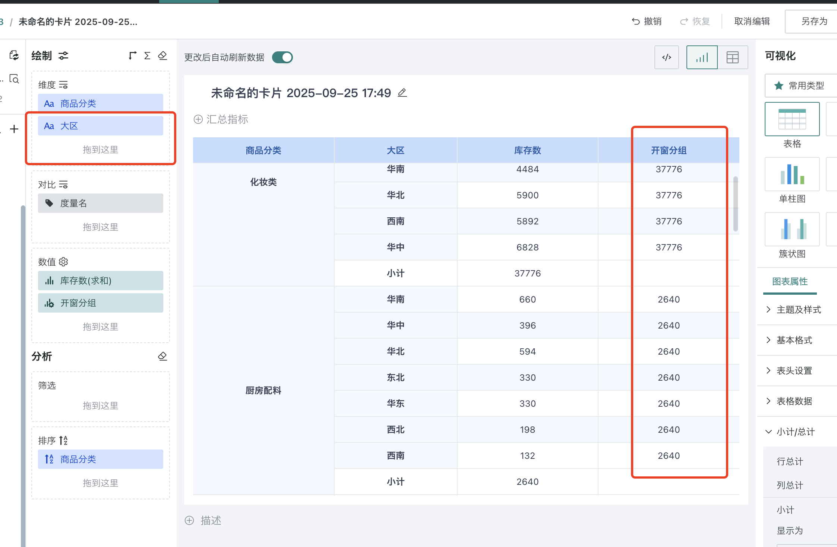Viewport: 837px width, 547px height.
Task: Toggle 更改后自动刷新数据 switch
Action: 282,57
